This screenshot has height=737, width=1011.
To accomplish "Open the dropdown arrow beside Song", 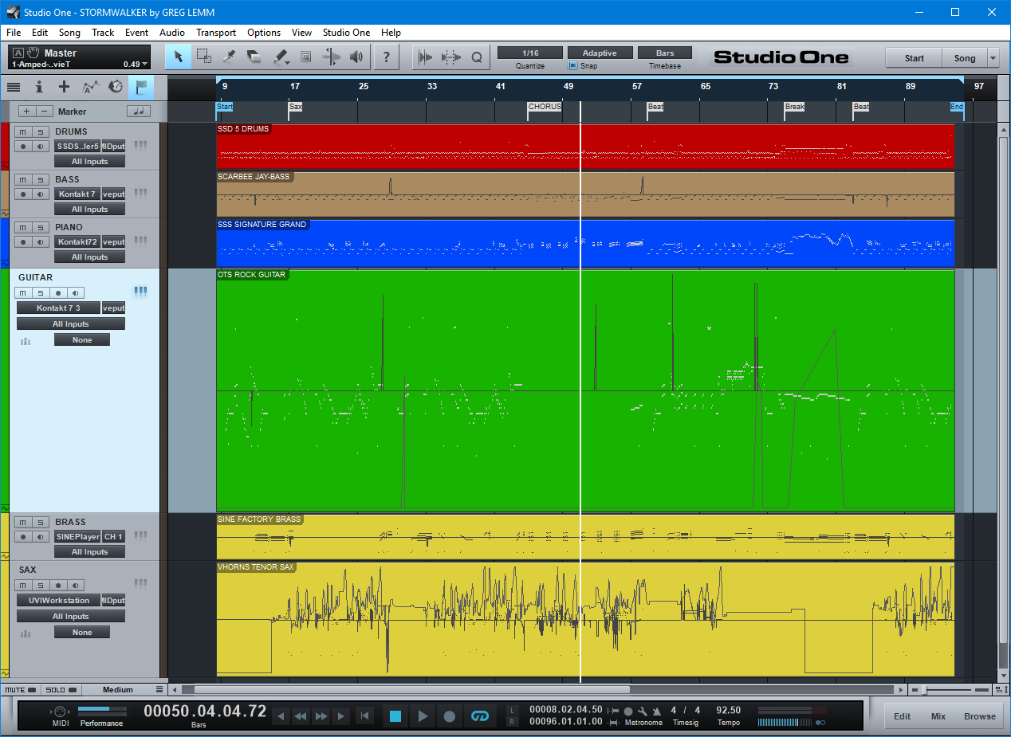I will (993, 57).
